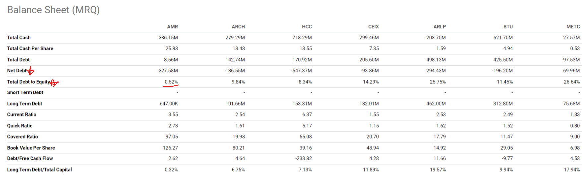Screen dimensions: 582x182
Task: Click the Book Value Per Share label
Action: coord(31,148)
